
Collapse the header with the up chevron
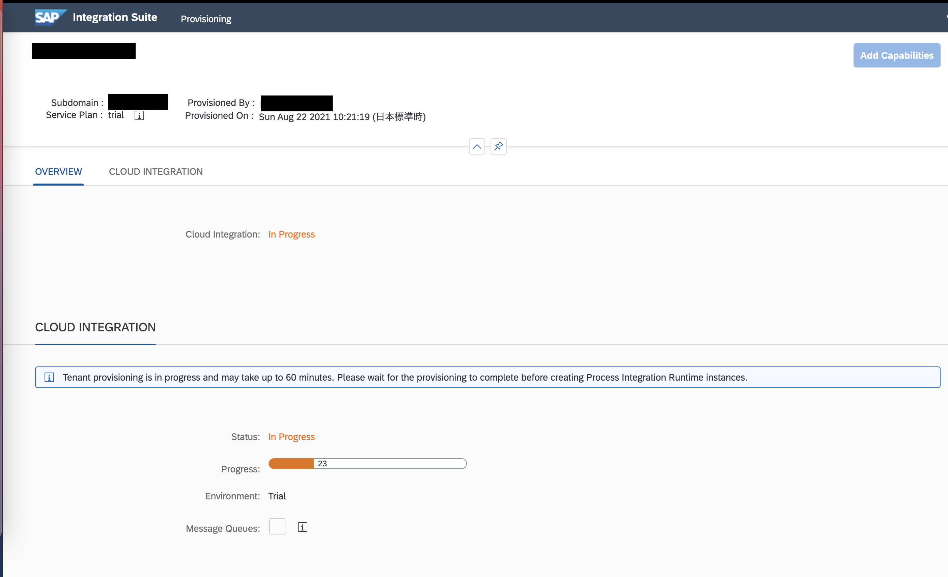click(477, 146)
